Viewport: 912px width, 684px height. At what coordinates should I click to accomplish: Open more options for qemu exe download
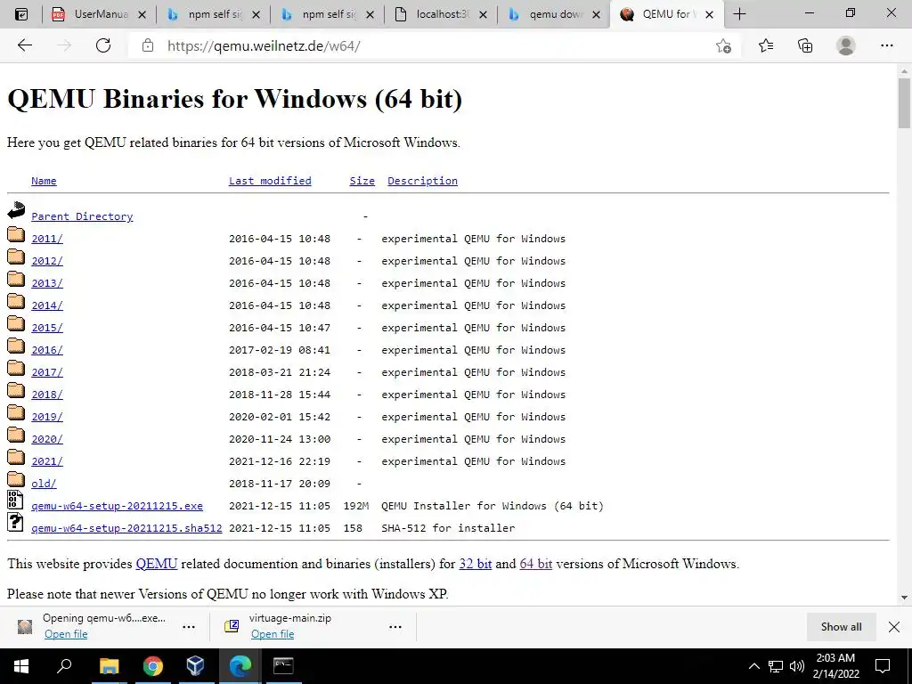point(189,627)
